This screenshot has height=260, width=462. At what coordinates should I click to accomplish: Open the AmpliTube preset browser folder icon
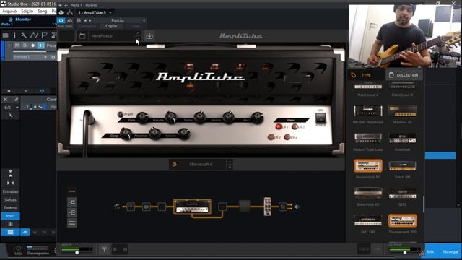[x=82, y=36]
